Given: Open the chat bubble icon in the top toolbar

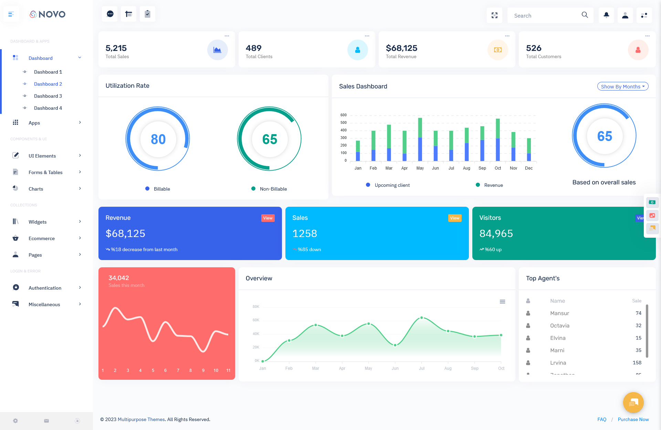Looking at the screenshot, I should 109,14.
